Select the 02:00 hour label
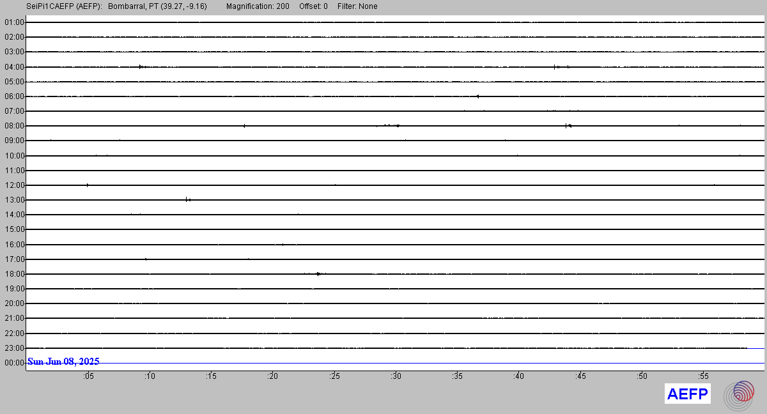 click(14, 37)
